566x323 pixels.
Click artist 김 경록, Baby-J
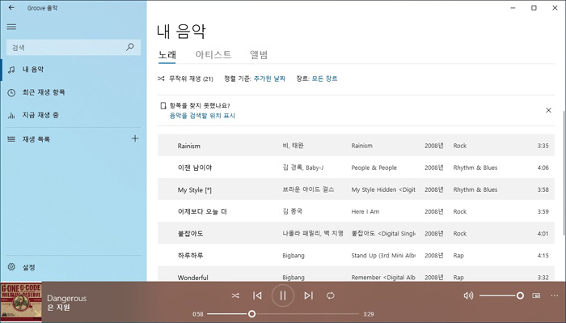pyautogui.click(x=303, y=168)
